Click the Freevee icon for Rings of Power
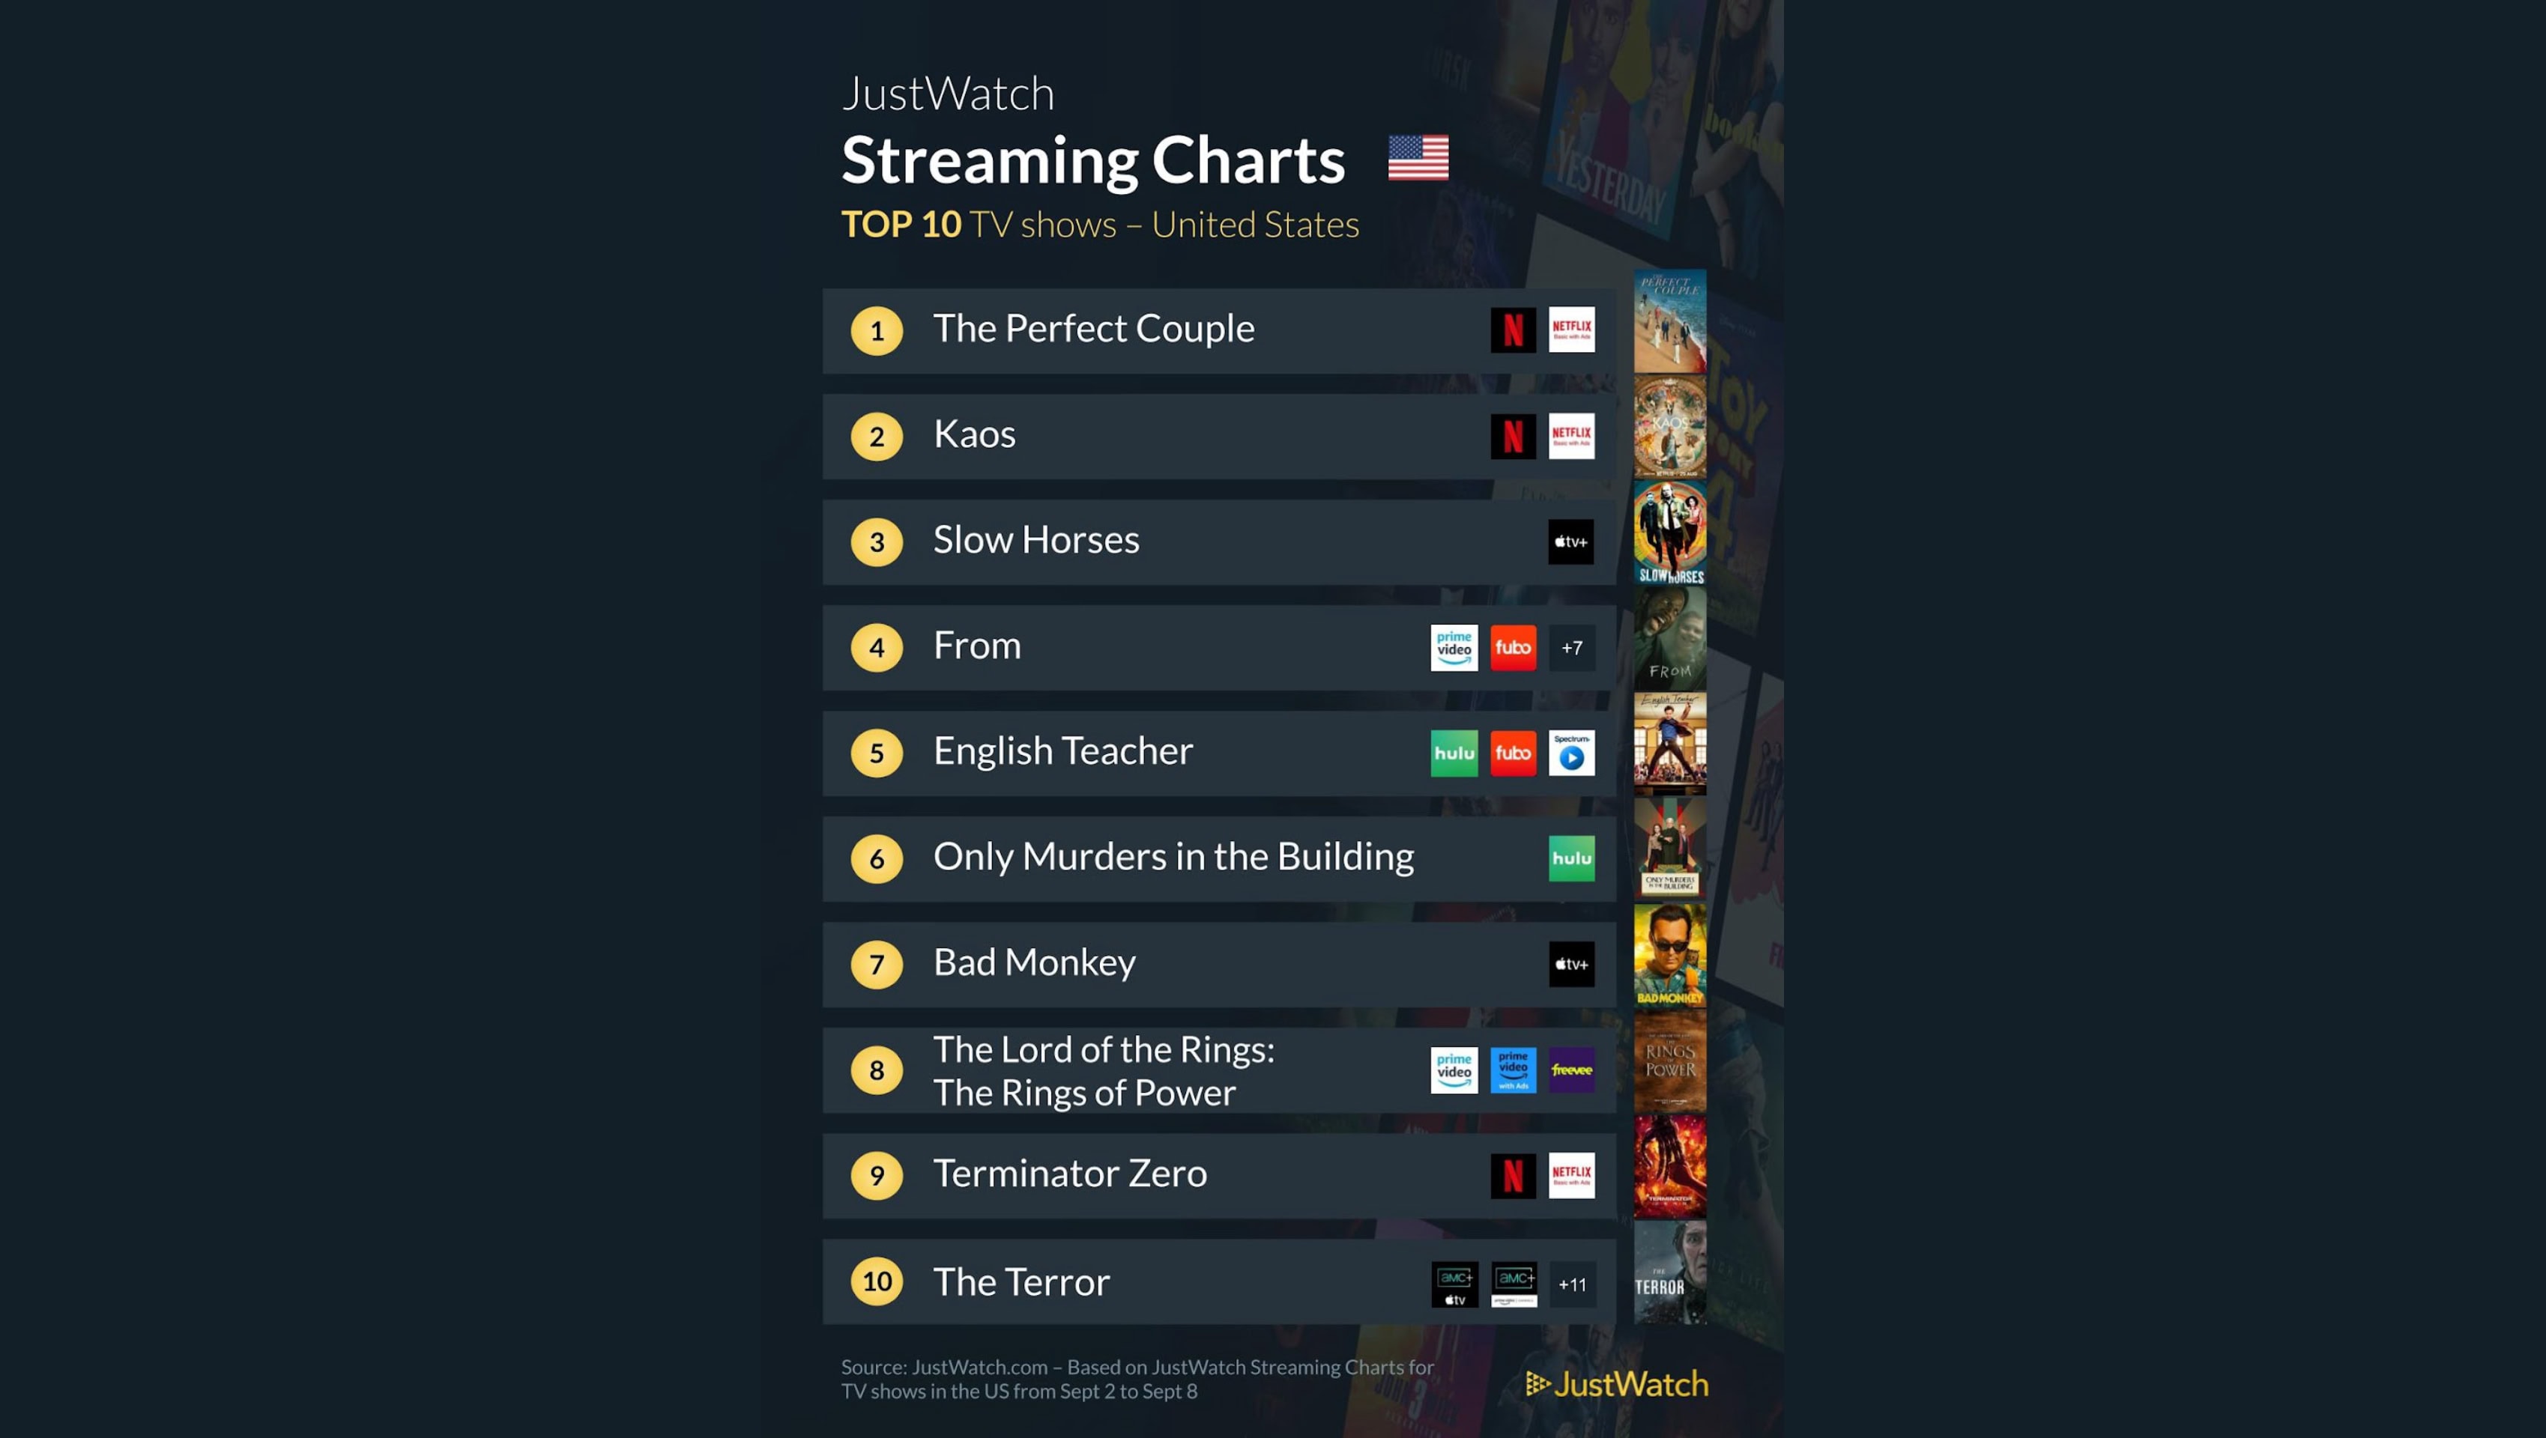Screen dimensions: 2546x1438 1570,1070
